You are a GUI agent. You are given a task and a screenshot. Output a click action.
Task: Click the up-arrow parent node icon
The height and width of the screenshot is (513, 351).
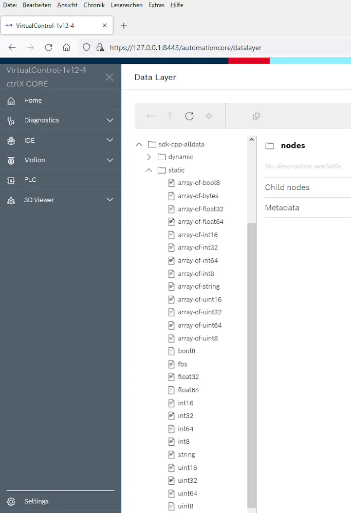[170, 116]
